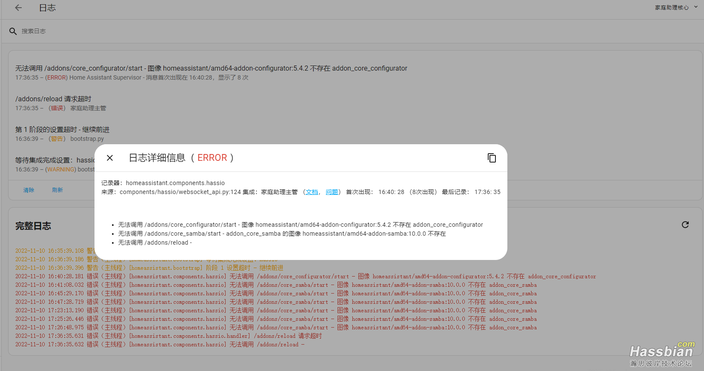Click the search magnifier icon
The image size is (704, 371).
(x=13, y=31)
